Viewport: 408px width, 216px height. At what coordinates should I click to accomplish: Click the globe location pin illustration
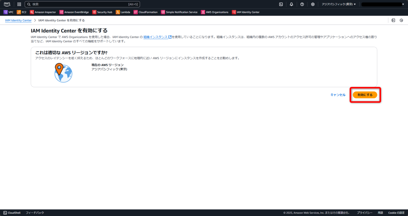[63, 73]
